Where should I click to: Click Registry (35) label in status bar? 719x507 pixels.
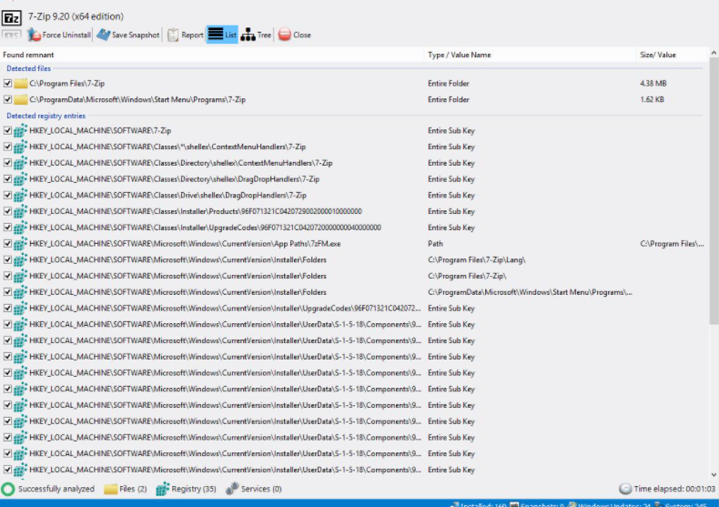point(194,489)
